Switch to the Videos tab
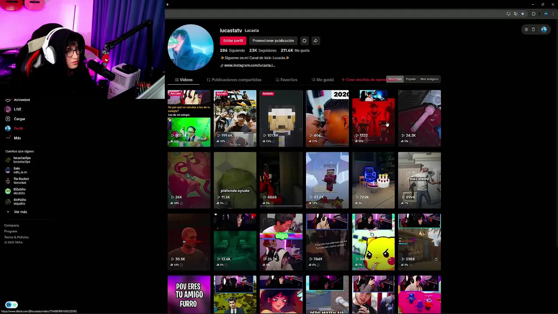558x314 pixels. coord(184,80)
